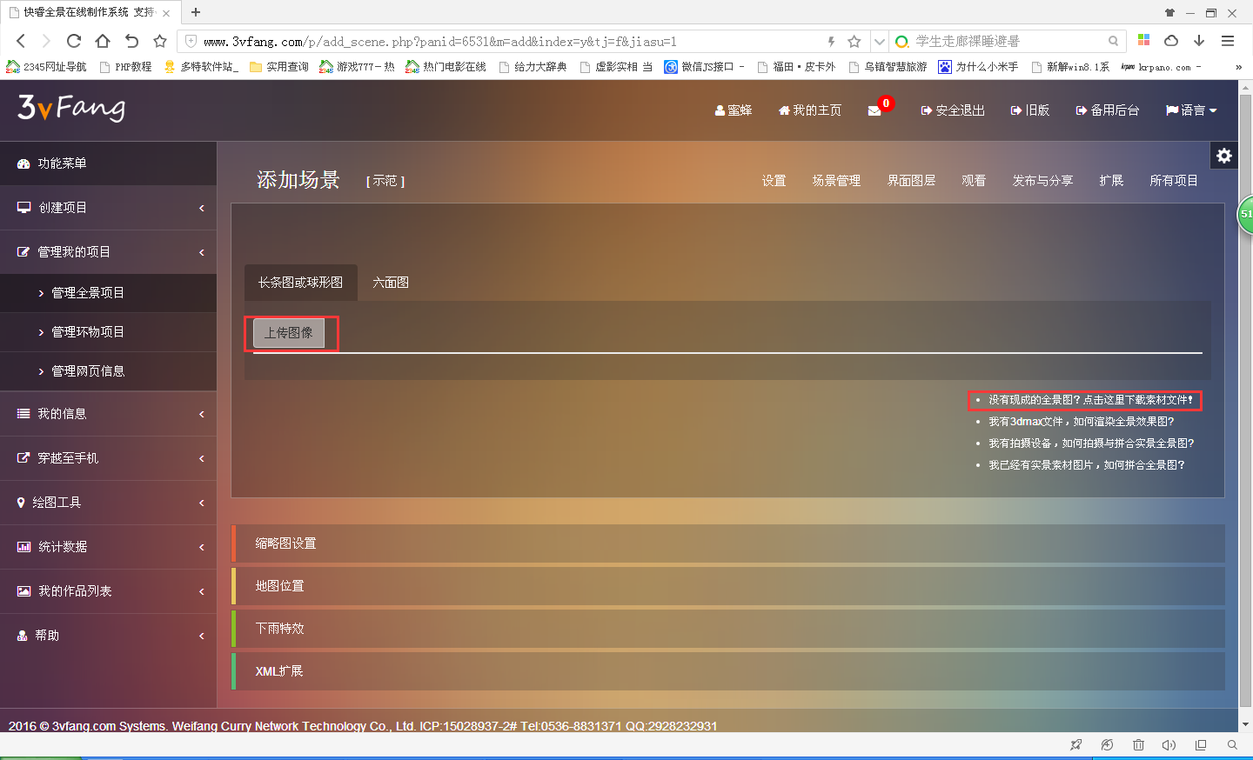Switch to 旧版 old version
The height and width of the screenshot is (760, 1253).
pyautogui.click(x=1030, y=110)
